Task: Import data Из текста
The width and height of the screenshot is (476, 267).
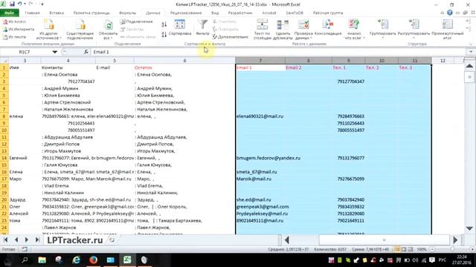Action: pyautogui.click(x=15, y=37)
